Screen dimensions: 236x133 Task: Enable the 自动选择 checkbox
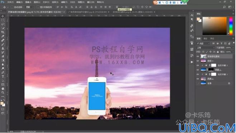coord(12,7)
